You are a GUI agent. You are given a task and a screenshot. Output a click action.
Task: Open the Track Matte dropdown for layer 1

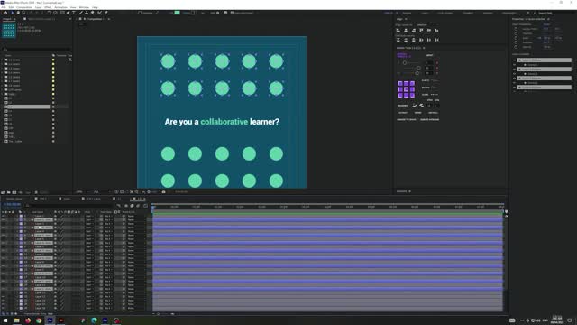pos(108,217)
